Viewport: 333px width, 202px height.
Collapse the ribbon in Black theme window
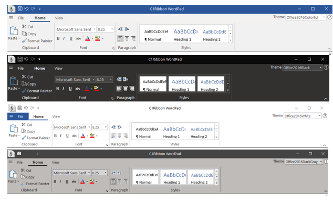coord(326,99)
